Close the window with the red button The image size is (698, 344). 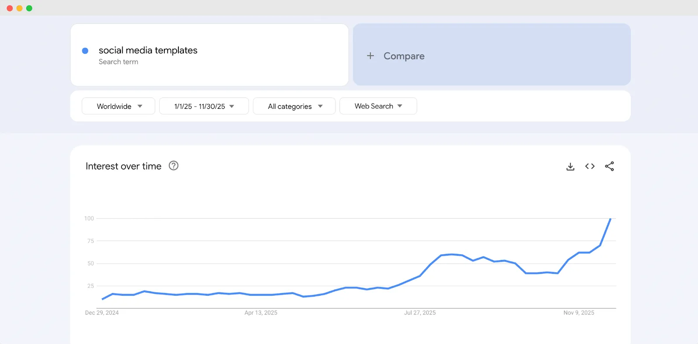[10, 8]
